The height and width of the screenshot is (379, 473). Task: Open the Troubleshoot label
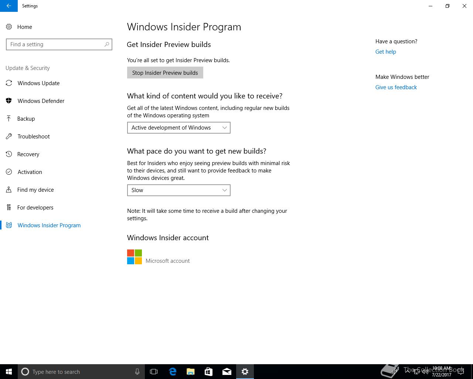(34, 137)
